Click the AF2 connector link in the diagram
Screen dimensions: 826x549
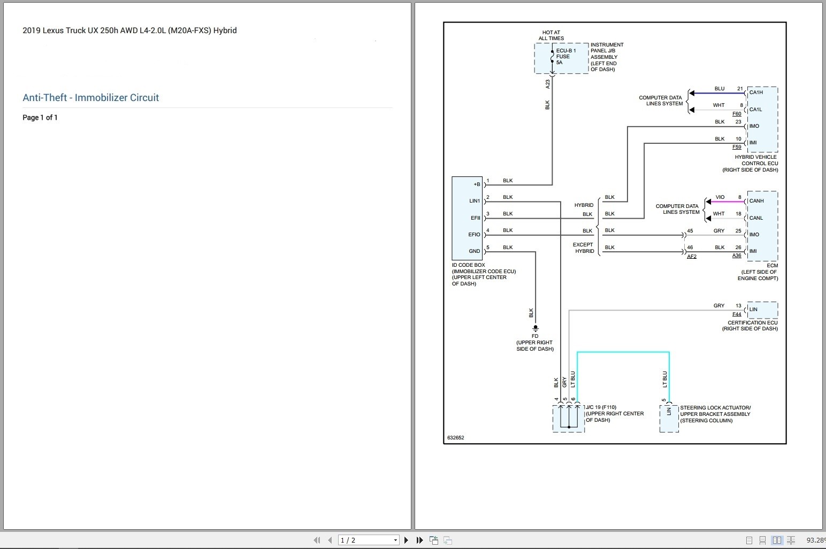coord(692,256)
